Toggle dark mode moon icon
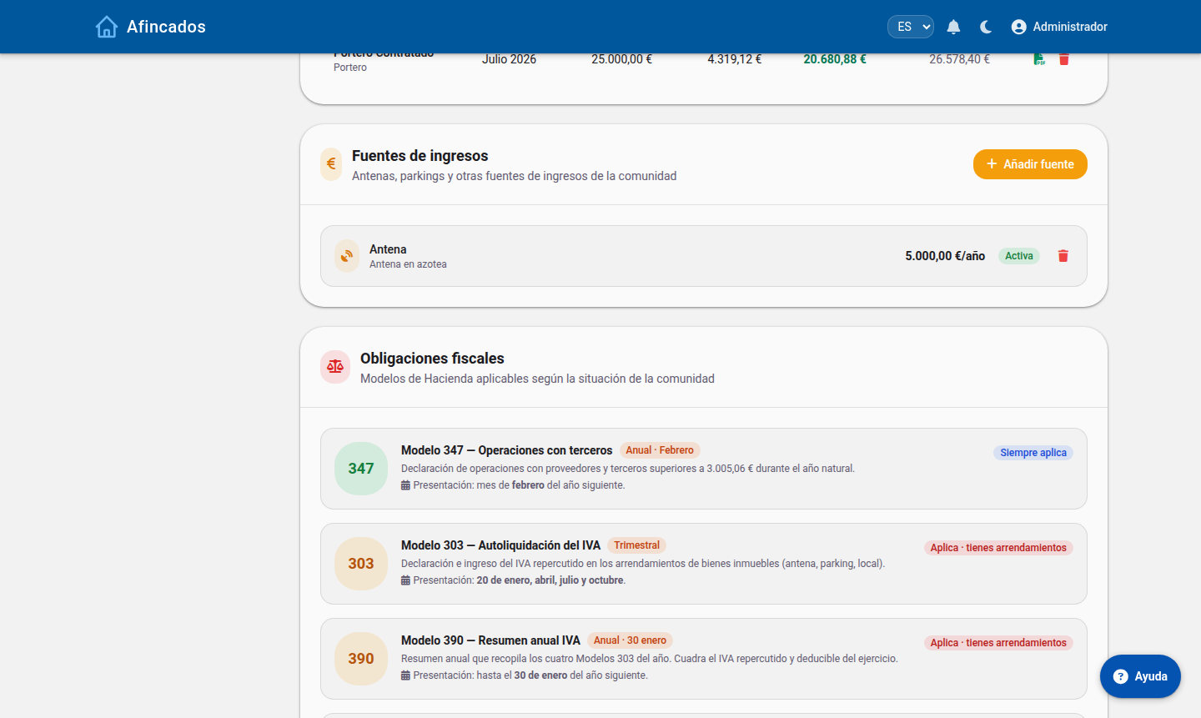The width and height of the screenshot is (1201, 718). pyautogui.click(x=986, y=27)
